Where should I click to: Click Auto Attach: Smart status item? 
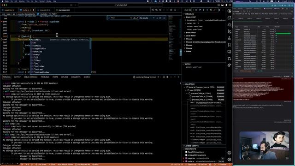pos(65,165)
